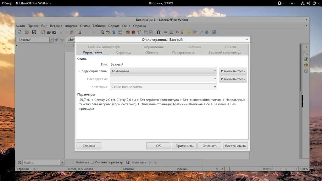Screen dimensions: 322x181
Task: Click the Insert Text Box icon
Action: click(x=139, y=32)
